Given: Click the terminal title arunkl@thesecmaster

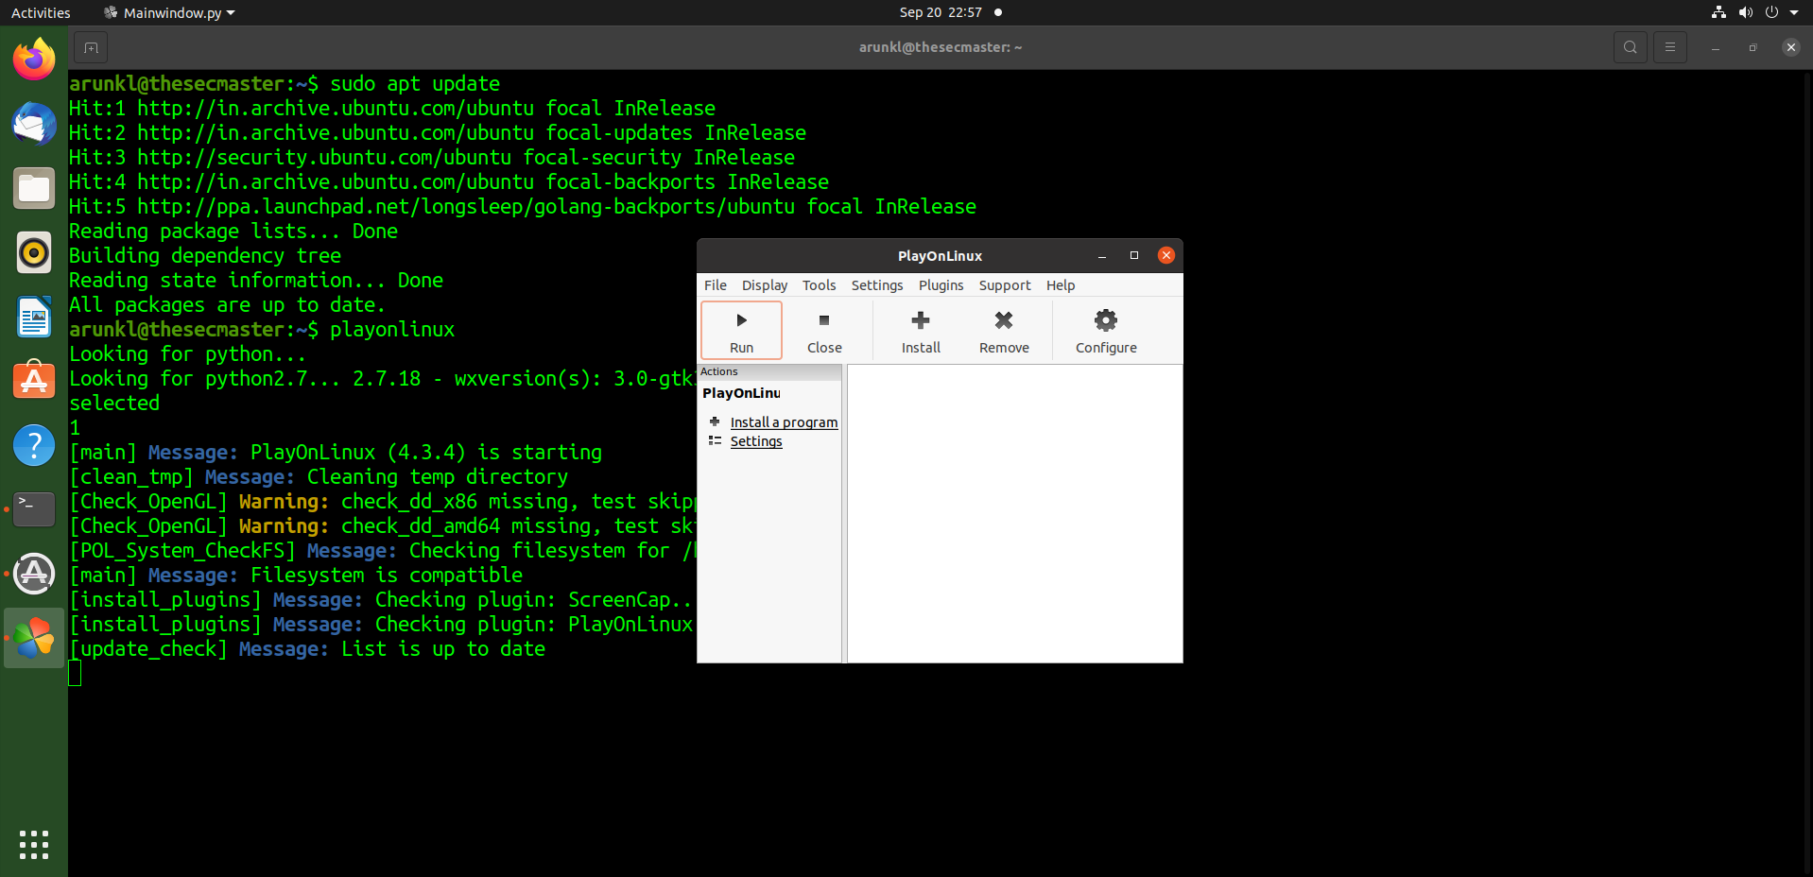Looking at the screenshot, I should 941,47.
